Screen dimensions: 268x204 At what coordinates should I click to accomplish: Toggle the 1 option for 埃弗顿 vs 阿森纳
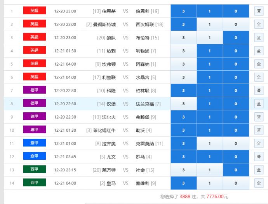(x=209, y=64)
